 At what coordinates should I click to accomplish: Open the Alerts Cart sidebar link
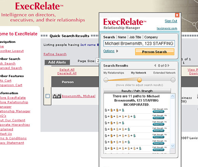[6, 81]
